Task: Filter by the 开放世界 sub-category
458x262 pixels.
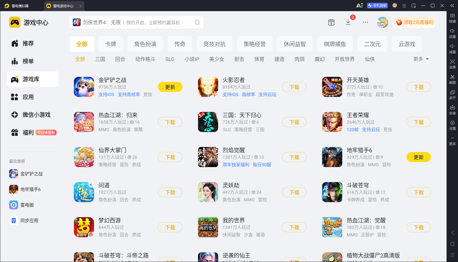Action: pos(345,59)
